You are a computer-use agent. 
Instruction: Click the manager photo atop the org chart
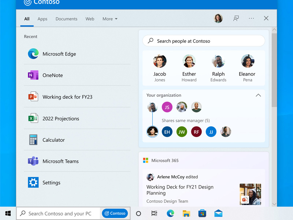click(152, 107)
